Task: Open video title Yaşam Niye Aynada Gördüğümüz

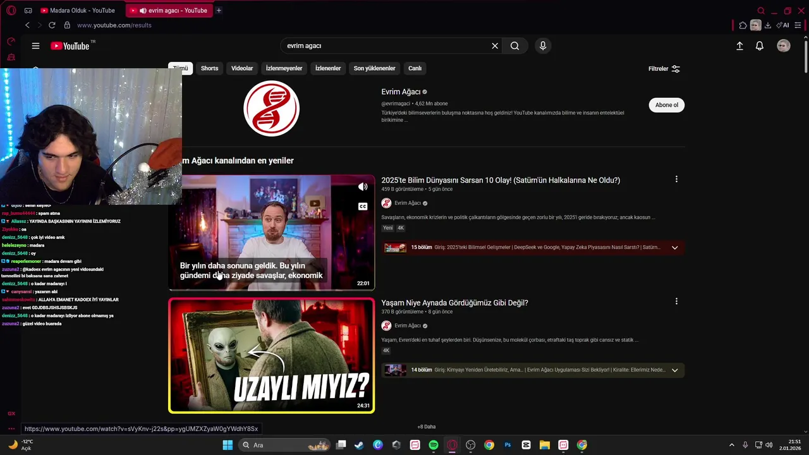Action: [x=454, y=303]
